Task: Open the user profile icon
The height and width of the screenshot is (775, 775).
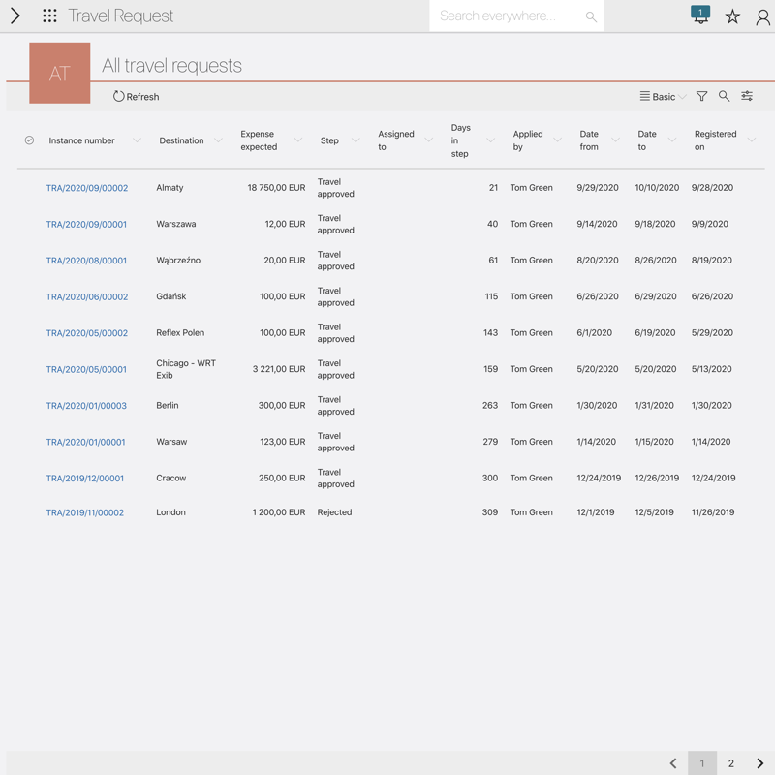Action: pos(762,16)
